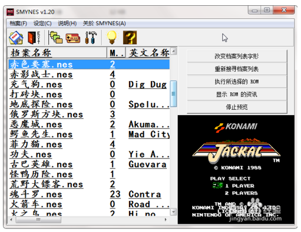The height and width of the screenshot is (232, 301).
Task: Click the 显示 ROM 的资讯 button
Action: point(237,95)
